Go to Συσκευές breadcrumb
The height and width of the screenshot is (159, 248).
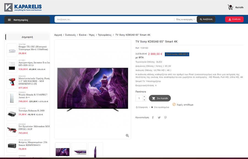[x=70, y=35]
